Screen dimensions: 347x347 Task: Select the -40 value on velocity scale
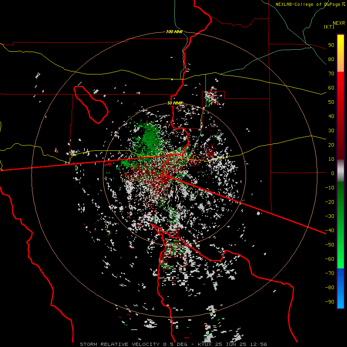pyautogui.click(x=330, y=231)
